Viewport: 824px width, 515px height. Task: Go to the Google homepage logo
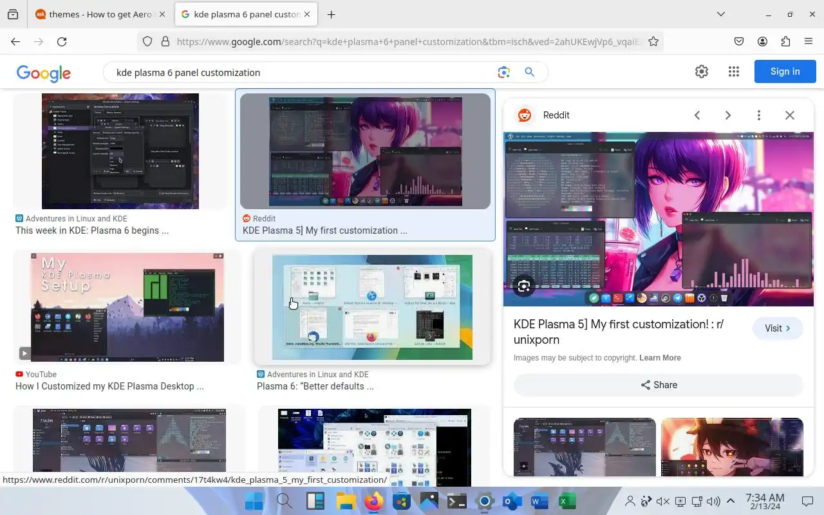click(44, 73)
